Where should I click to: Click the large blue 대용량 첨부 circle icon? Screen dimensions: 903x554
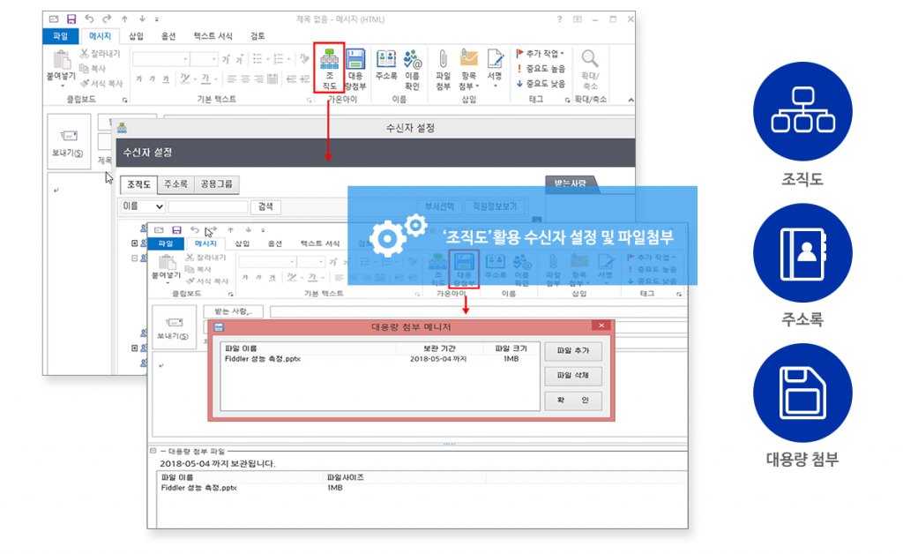coord(802,393)
